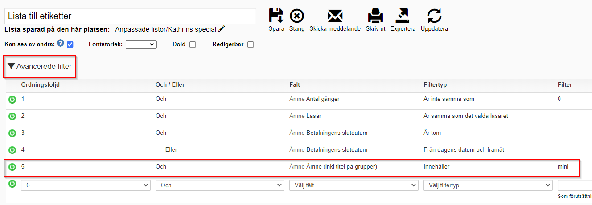Click the Lista till etiketter name field

(x=130, y=16)
